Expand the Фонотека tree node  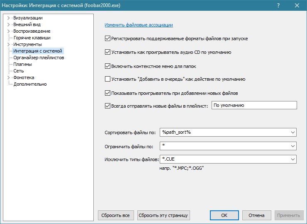[x=8, y=77]
